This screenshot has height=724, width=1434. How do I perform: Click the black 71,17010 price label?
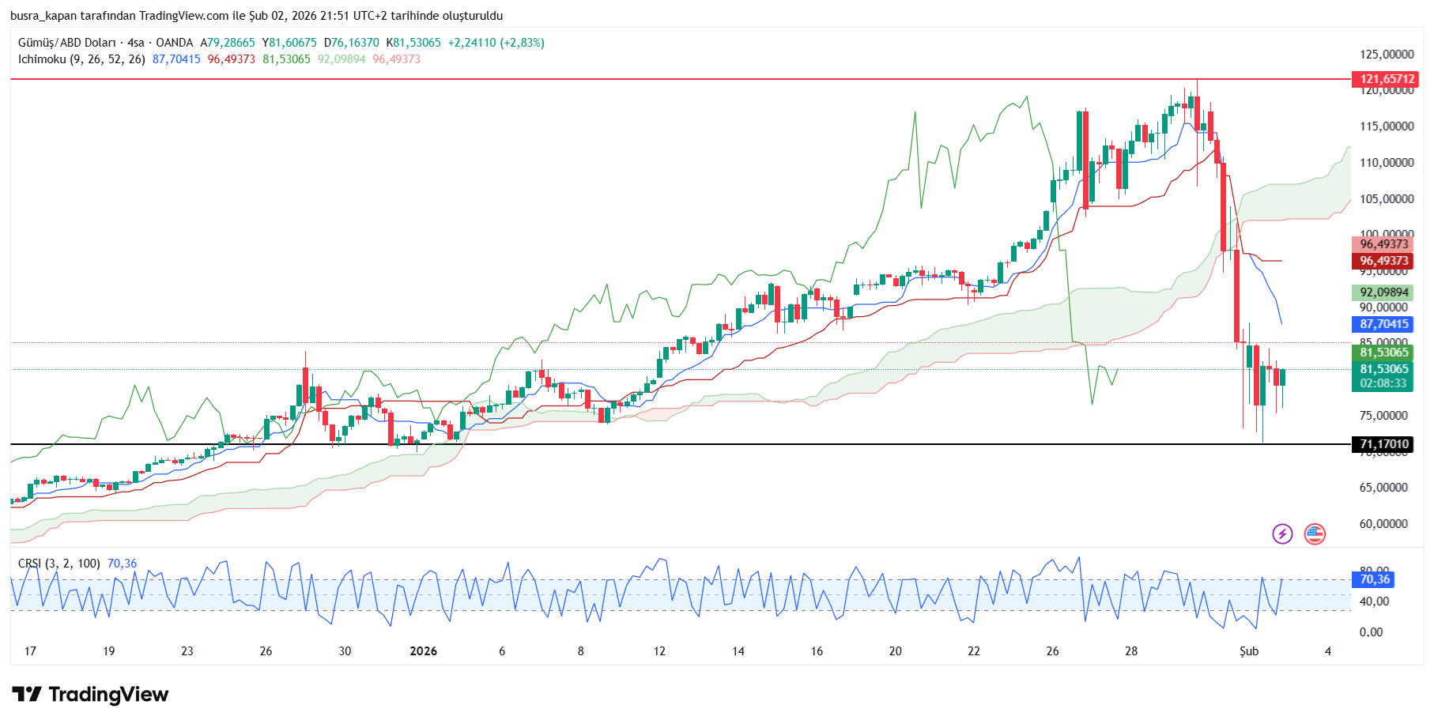(1384, 444)
